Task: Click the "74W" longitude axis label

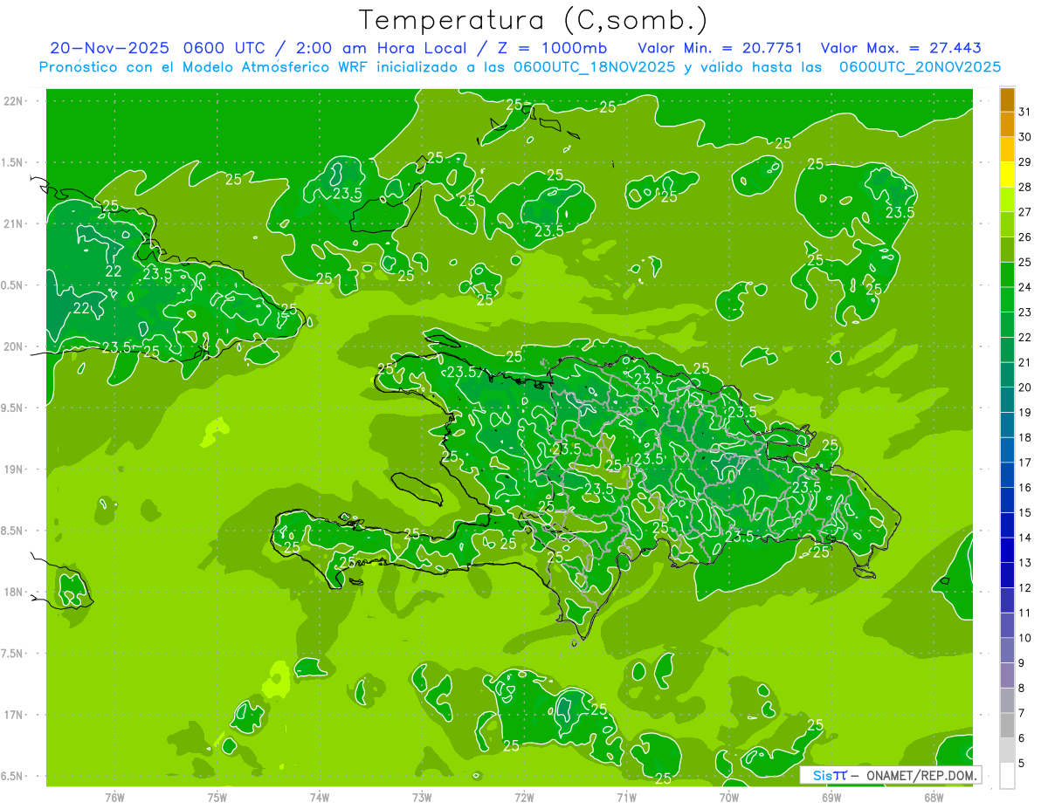Action: coord(320,798)
